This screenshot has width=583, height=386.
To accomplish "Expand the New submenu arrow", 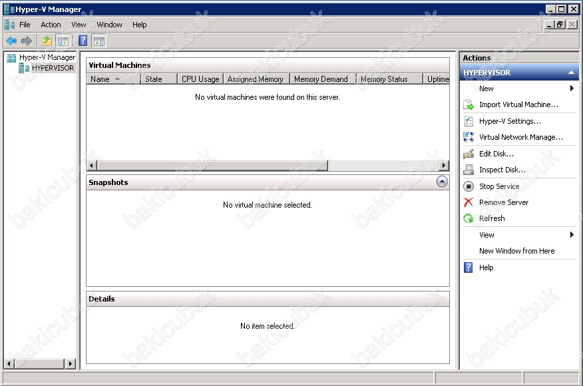I will pyautogui.click(x=572, y=88).
